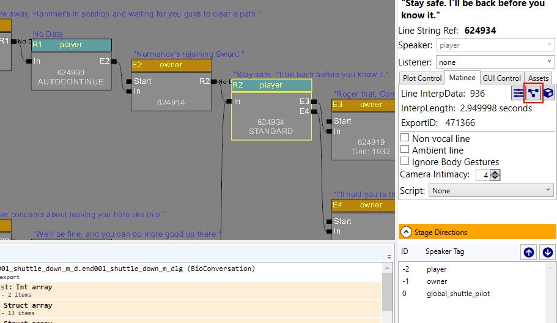Click the properties panel vertical scrollbar thumb

pyautogui.click(x=388, y=292)
